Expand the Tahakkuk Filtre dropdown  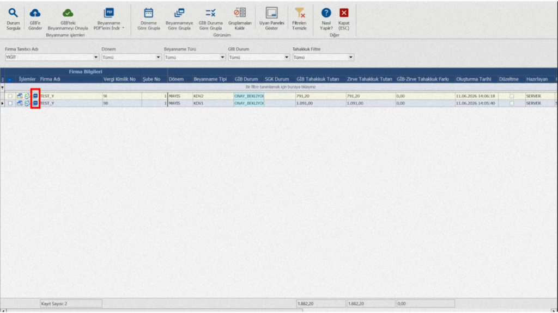(x=350, y=57)
